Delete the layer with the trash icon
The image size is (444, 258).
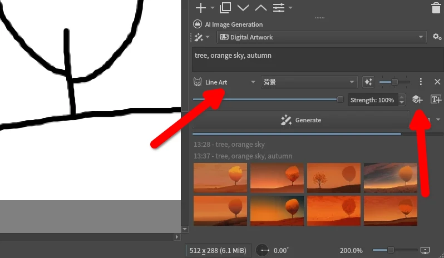(x=436, y=8)
